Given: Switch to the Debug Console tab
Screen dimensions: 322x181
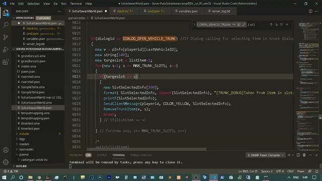Looking at the screenshot, I should click(x=141, y=155).
